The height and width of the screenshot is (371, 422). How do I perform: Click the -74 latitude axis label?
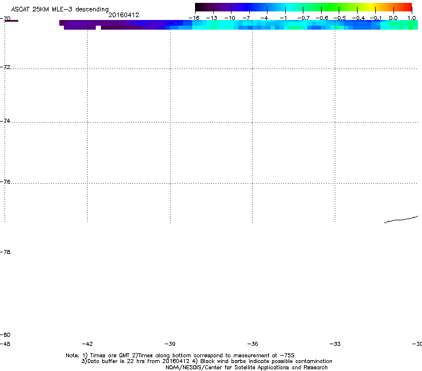(5, 120)
